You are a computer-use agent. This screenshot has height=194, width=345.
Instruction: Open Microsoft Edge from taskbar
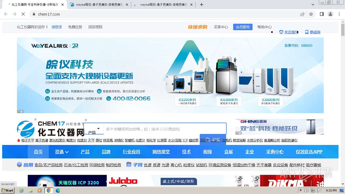click(58, 190)
